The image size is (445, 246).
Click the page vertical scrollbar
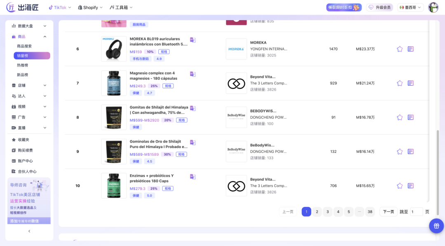pyautogui.click(x=438, y=173)
